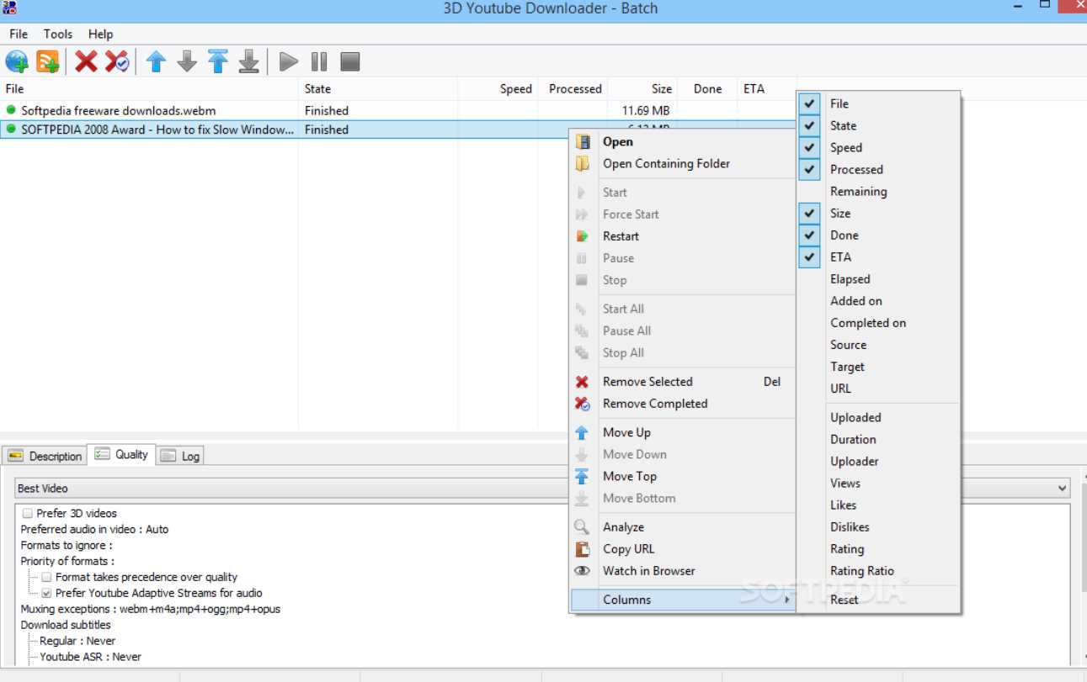Sort by the Processed column header
The height and width of the screenshot is (682, 1087).
click(573, 88)
